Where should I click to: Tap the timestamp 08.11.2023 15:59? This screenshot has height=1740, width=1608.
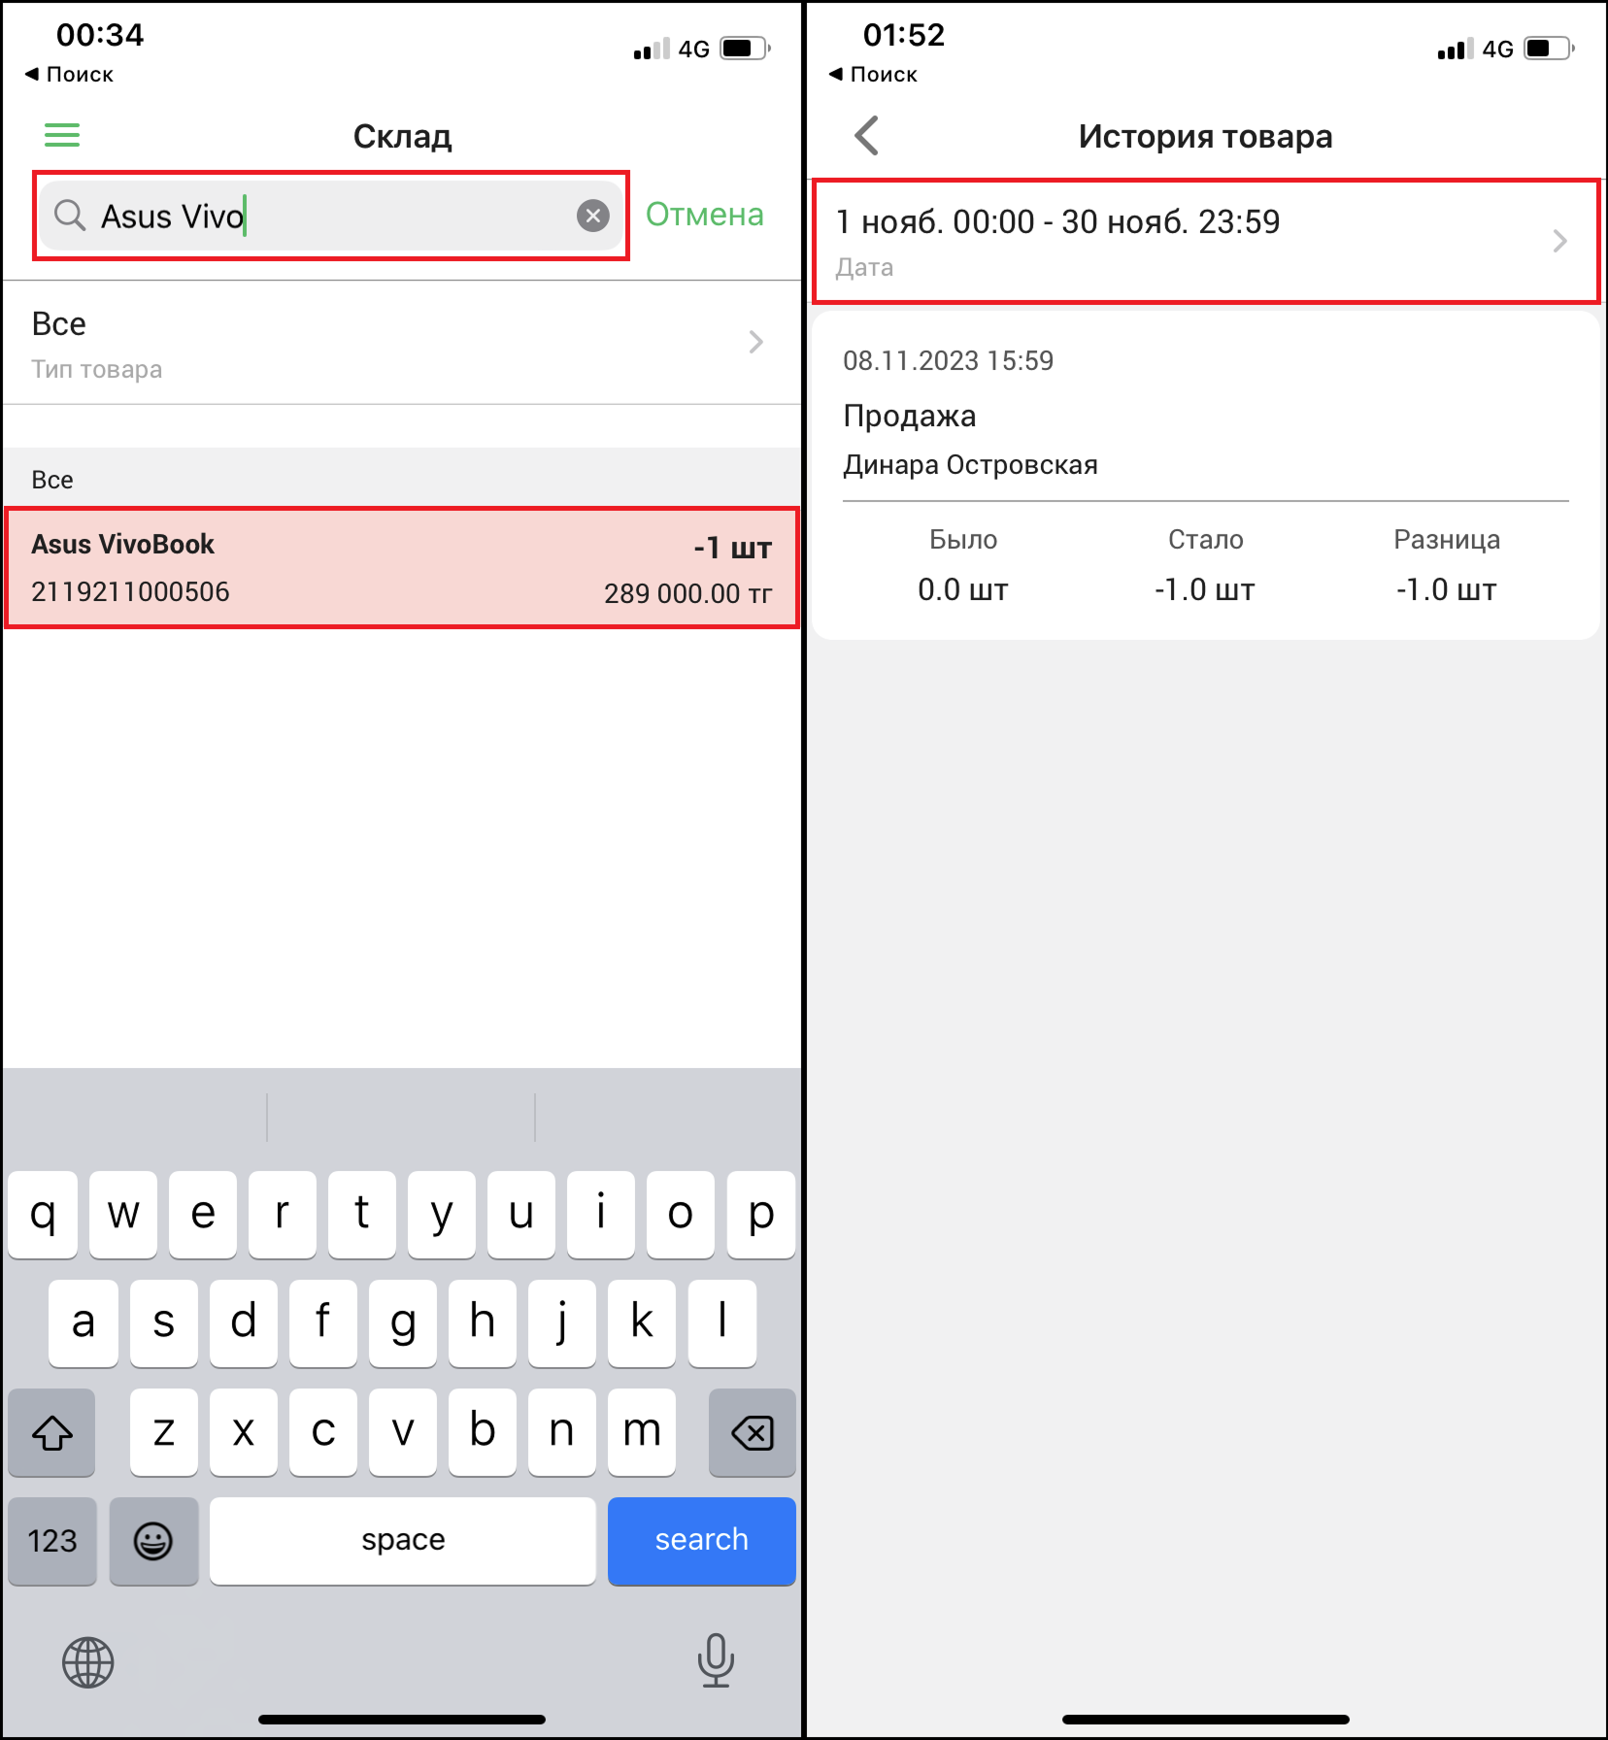[x=948, y=360]
